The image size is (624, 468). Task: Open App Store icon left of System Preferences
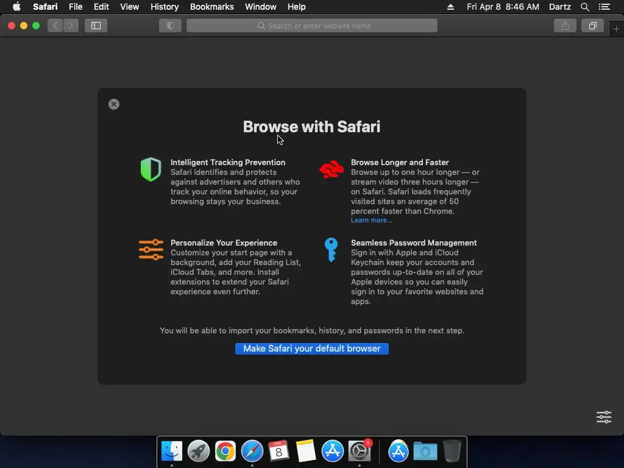(332, 451)
